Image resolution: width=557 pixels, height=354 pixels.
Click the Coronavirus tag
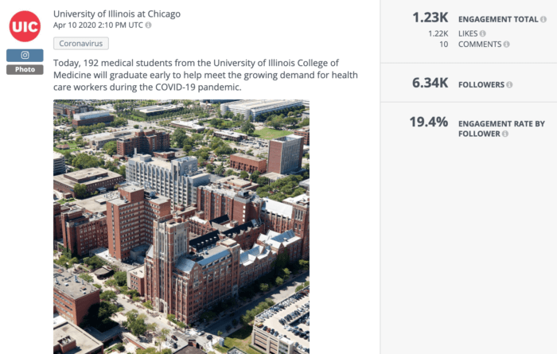(81, 44)
